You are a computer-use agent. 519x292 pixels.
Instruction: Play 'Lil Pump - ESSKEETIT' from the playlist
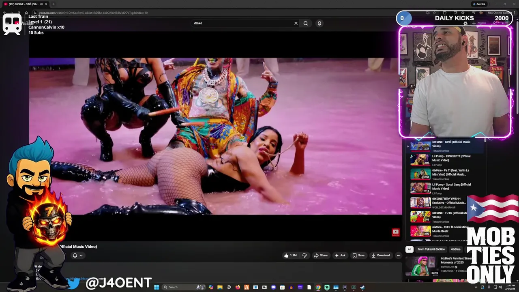click(445, 160)
